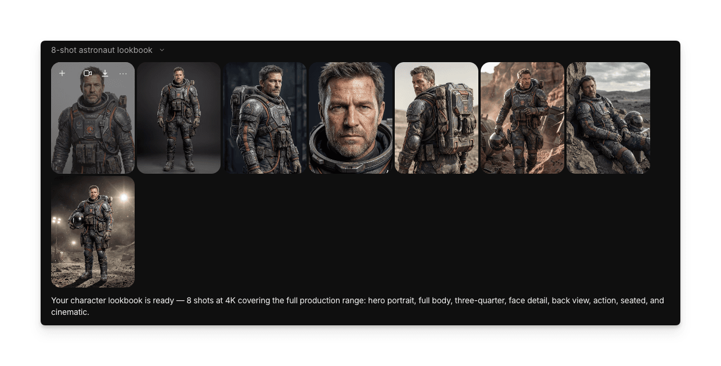Image resolution: width=721 pixels, height=366 pixels.
Task: Select the back view backpack thumbnail
Action: pos(437,118)
